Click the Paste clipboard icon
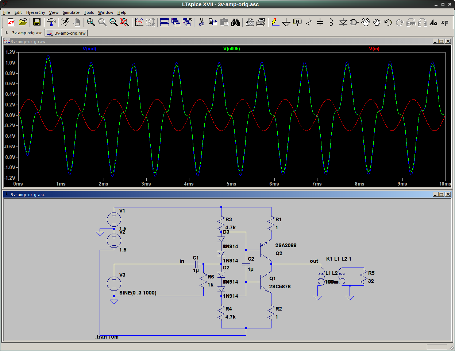 coord(224,22)
